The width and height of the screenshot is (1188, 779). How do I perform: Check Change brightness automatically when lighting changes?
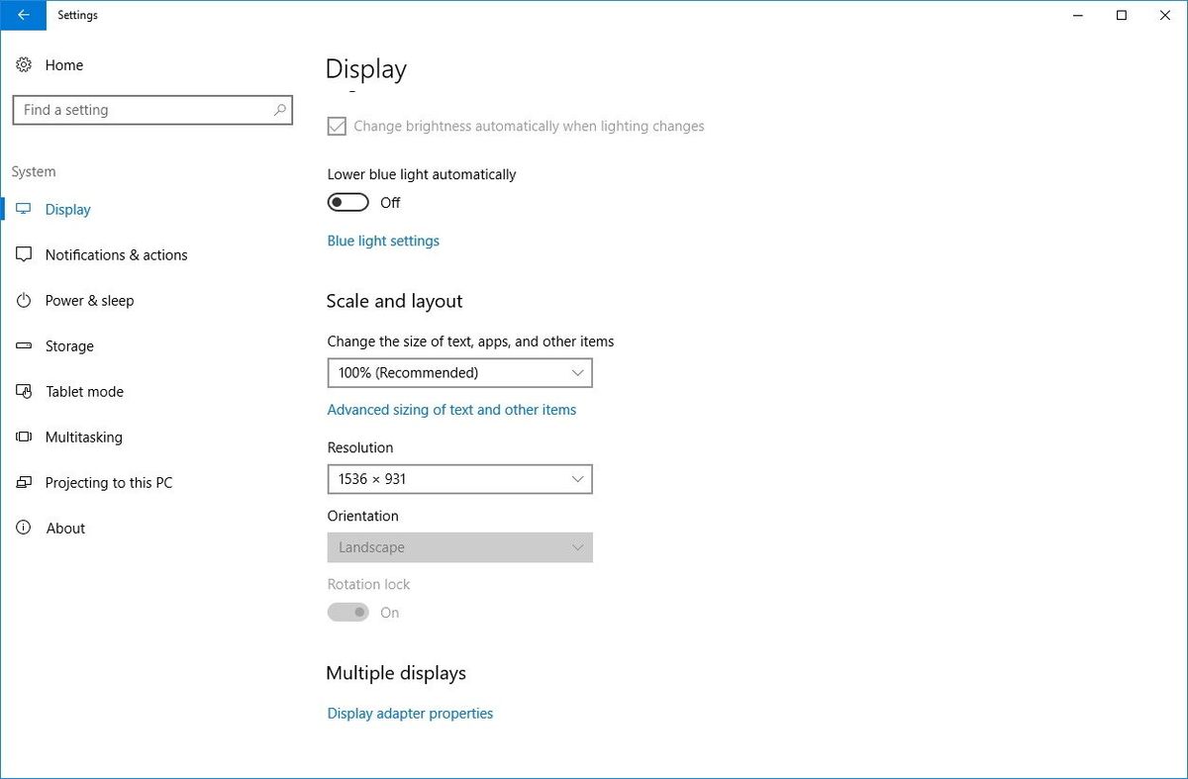tap(337, 126)
